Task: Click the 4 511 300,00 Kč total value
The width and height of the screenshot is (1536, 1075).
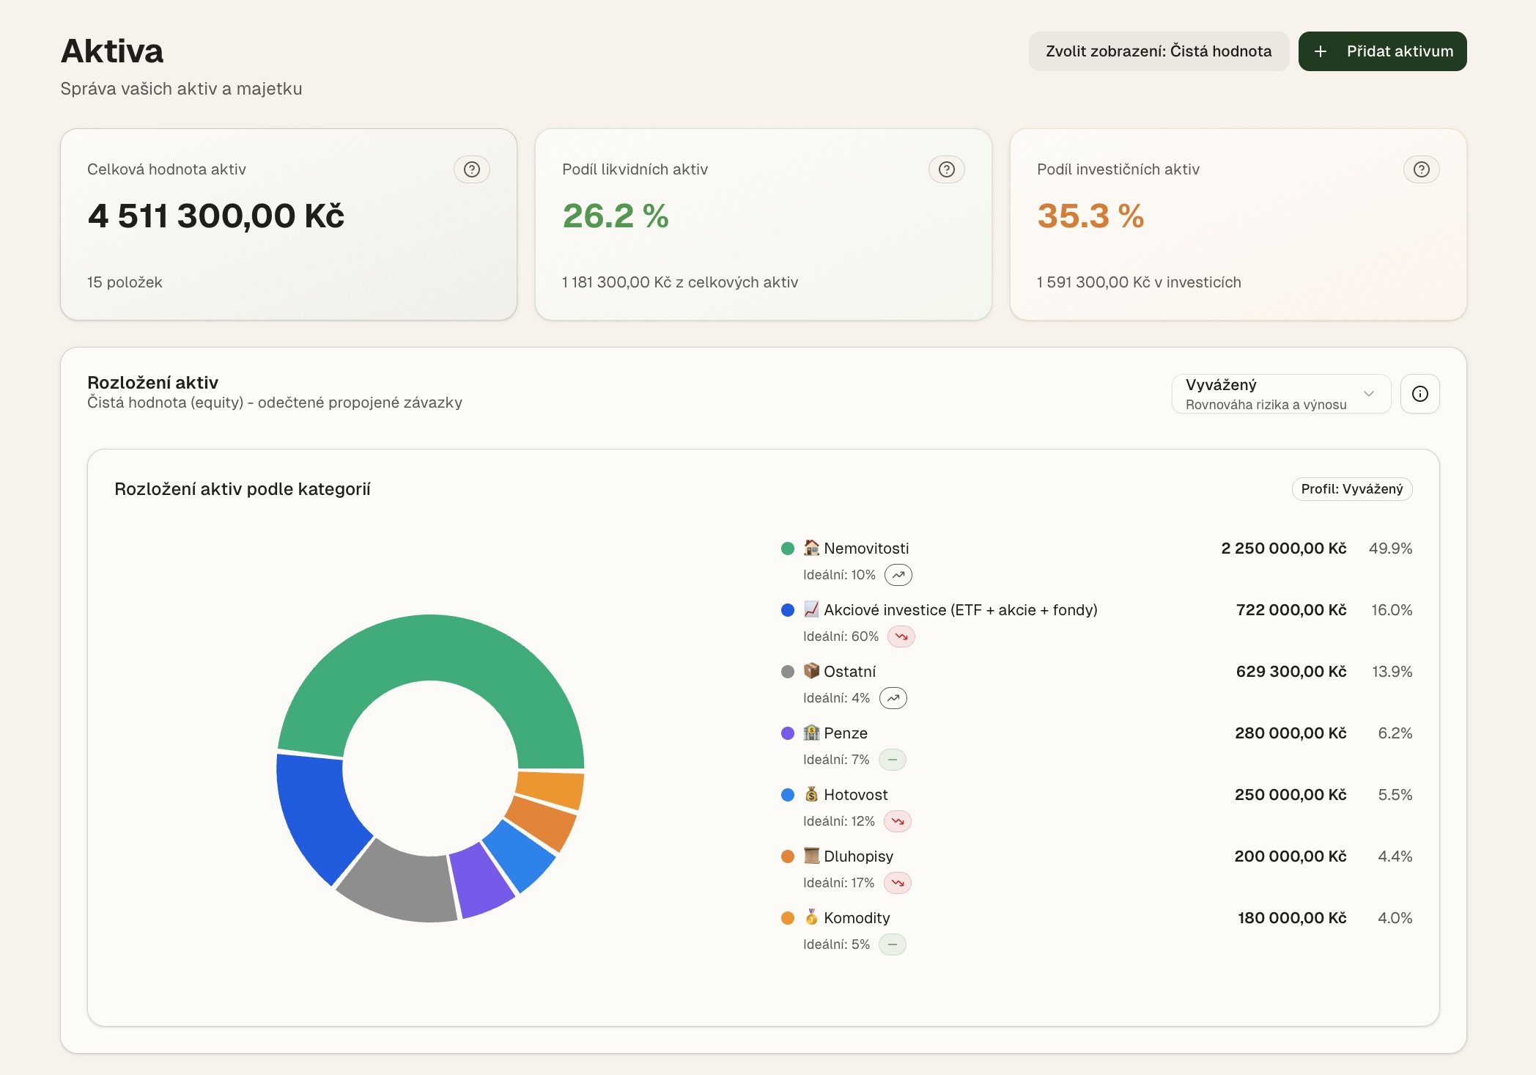Action: 216,216
